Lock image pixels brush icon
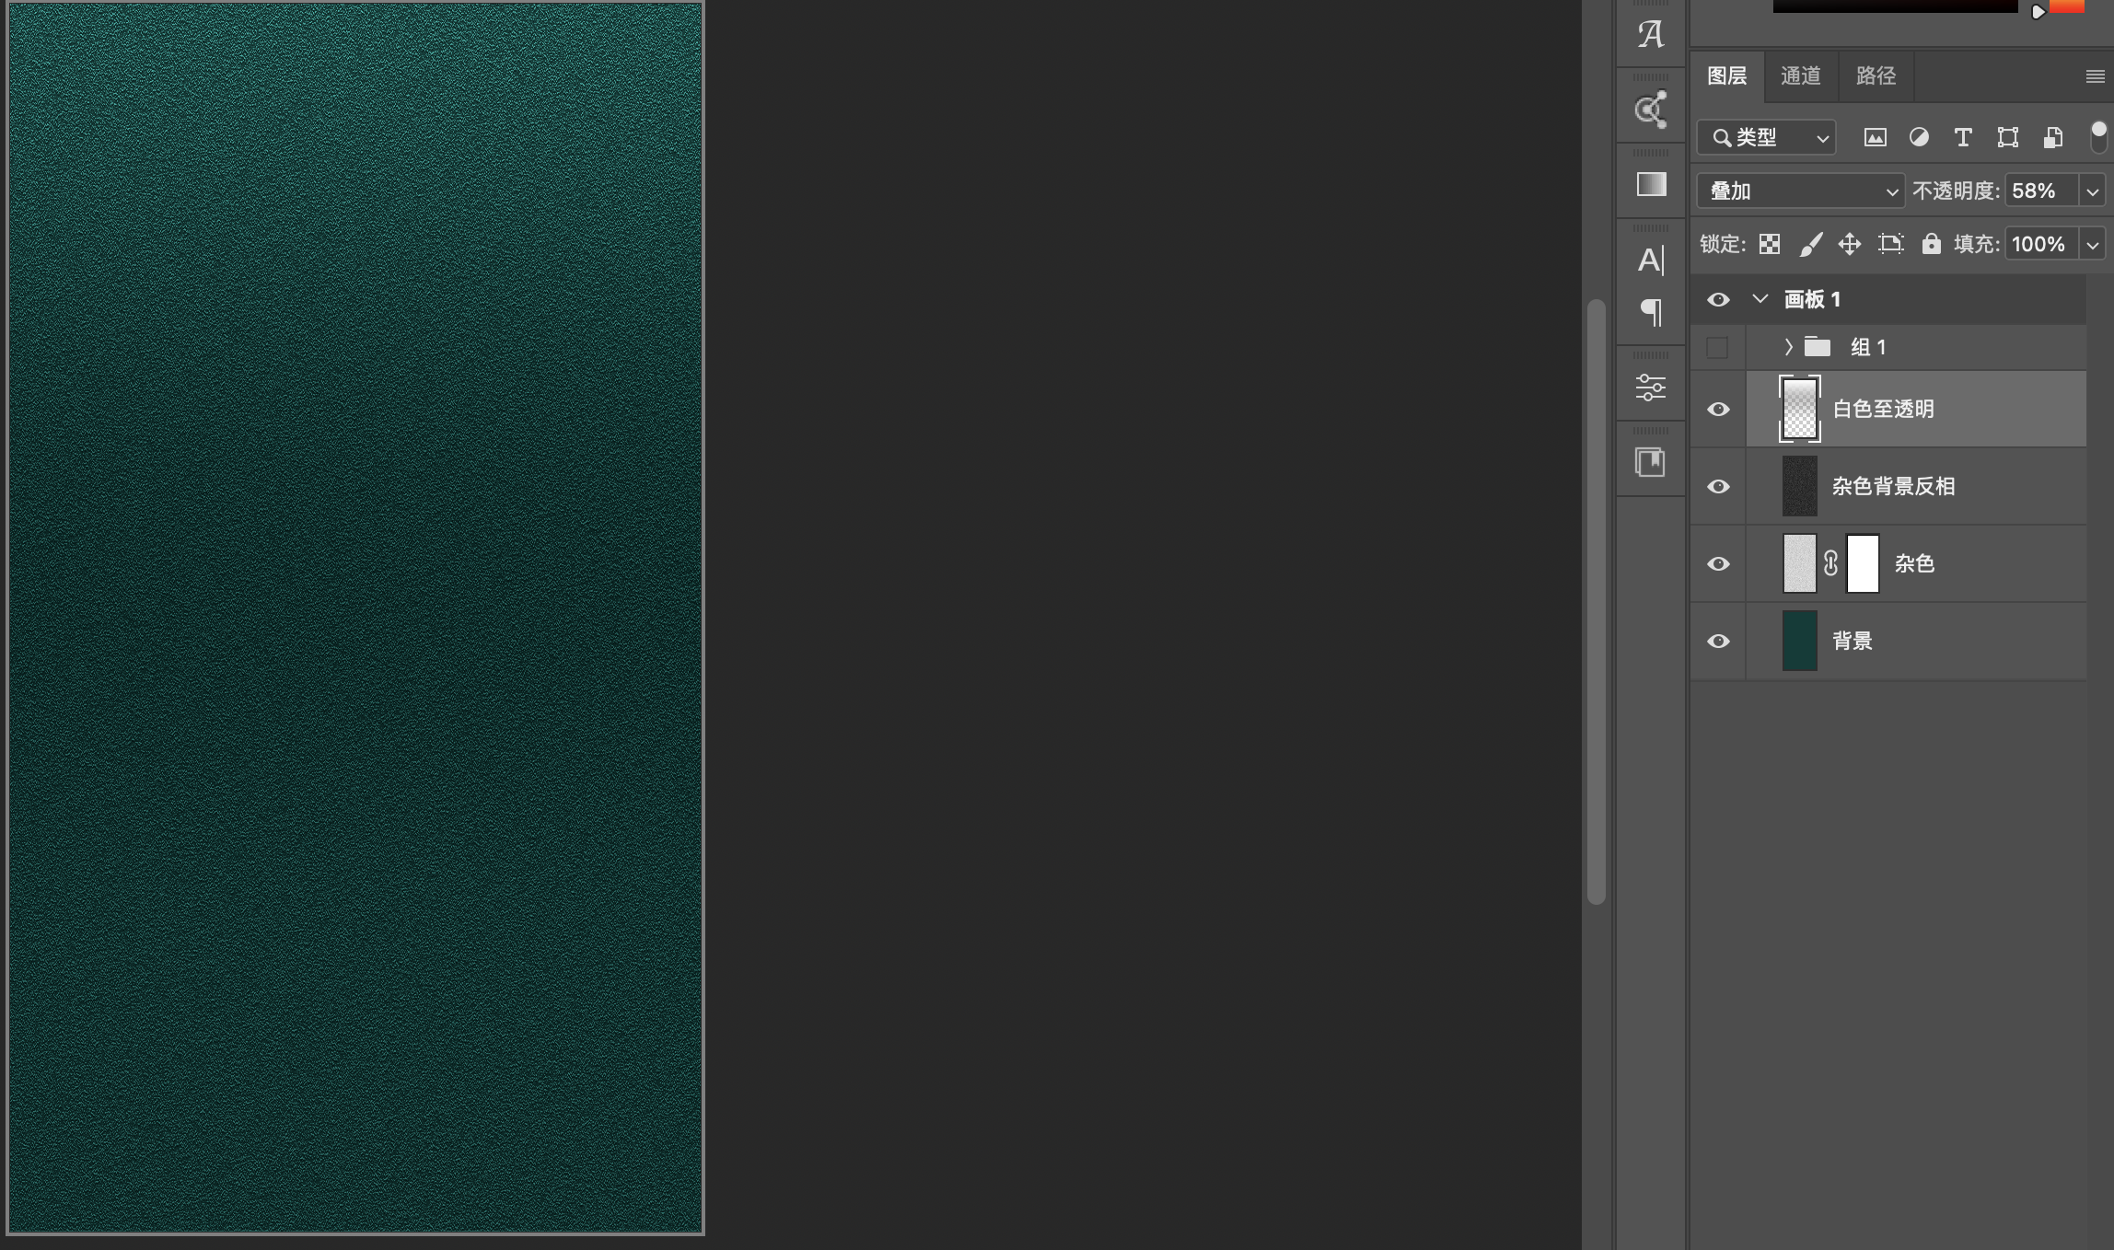The image size is (2114, 1250). (1810, 244)
